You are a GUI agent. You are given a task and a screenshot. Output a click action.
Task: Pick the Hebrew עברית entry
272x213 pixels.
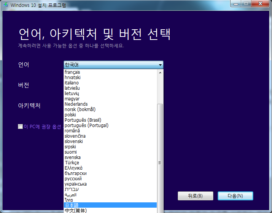click(x=110, y=189)
